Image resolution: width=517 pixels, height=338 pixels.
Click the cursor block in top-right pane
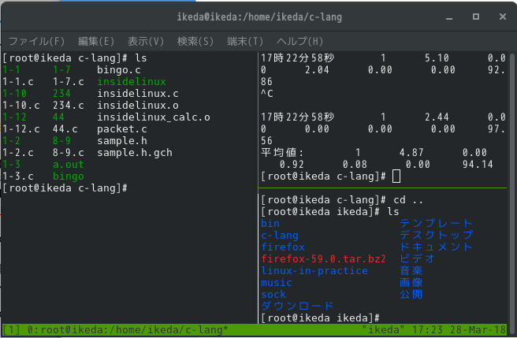point(396,176)
